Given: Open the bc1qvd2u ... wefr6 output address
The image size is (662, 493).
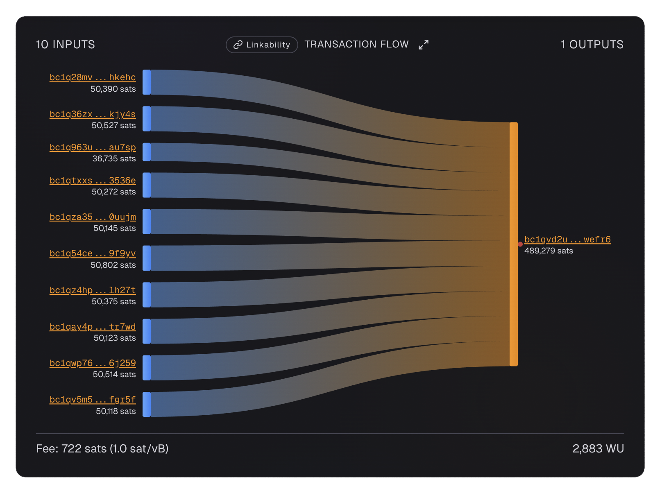Looking at the screenshot, I should [567, 240].
